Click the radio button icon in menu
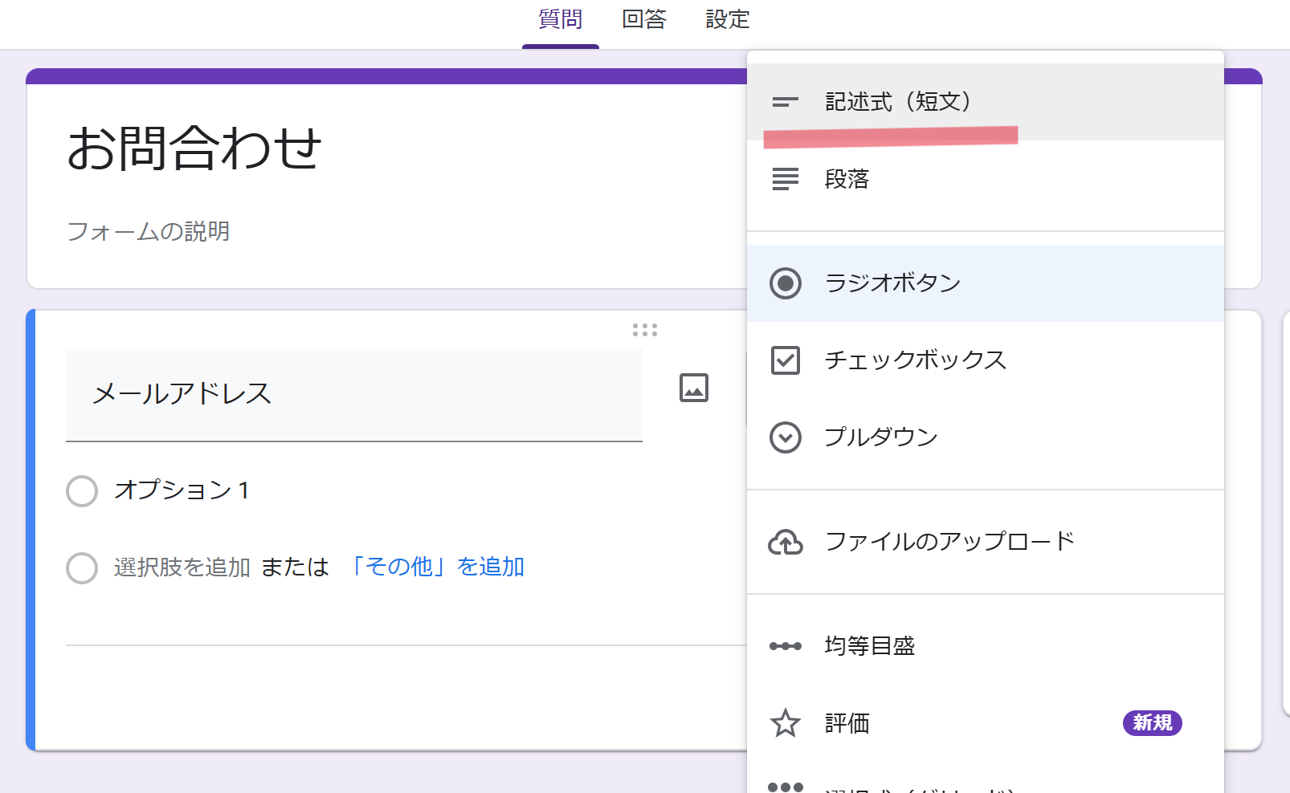This screenshot has height=793, width=1290. pyautogui.click(x=786, y=283)
